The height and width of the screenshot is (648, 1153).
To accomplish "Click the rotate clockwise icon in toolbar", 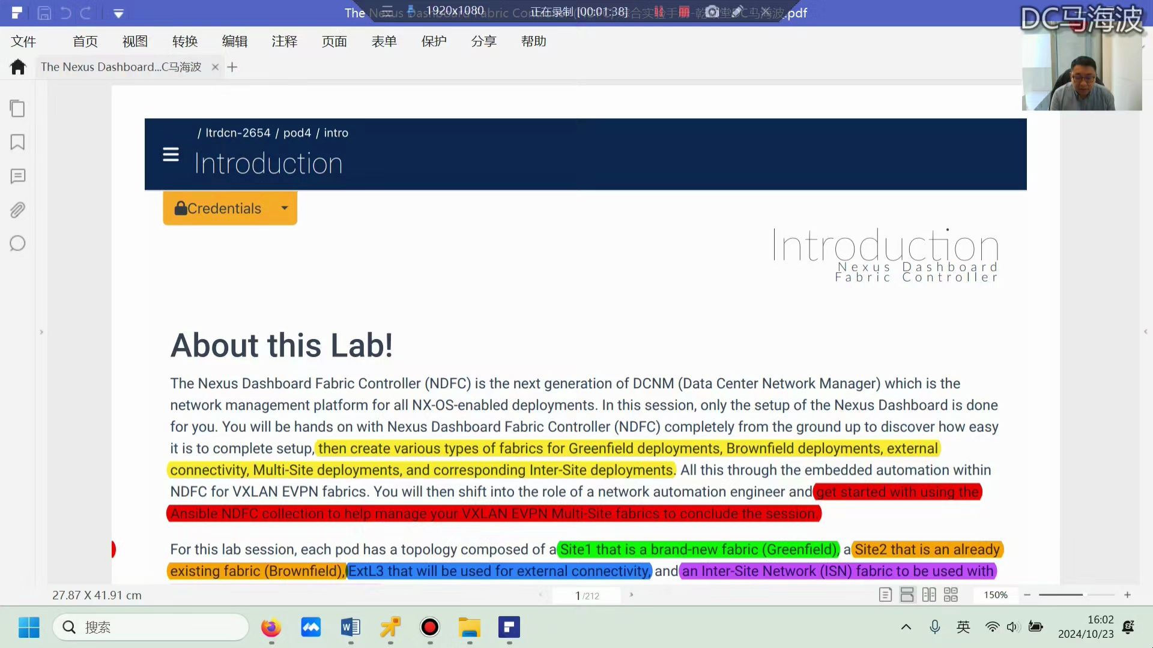I will point(85,12).
